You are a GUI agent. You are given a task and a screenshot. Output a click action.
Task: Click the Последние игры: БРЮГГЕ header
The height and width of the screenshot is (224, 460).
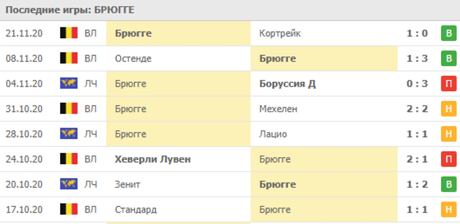(70, 10)
